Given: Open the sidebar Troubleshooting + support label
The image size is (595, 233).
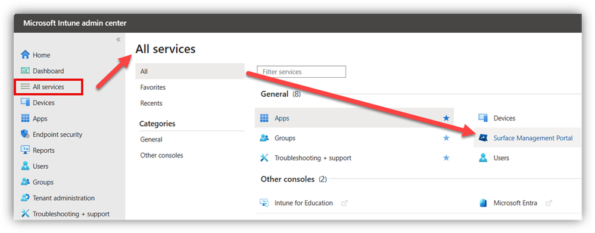Looking at the screenshot, I should tap(71, 214).
